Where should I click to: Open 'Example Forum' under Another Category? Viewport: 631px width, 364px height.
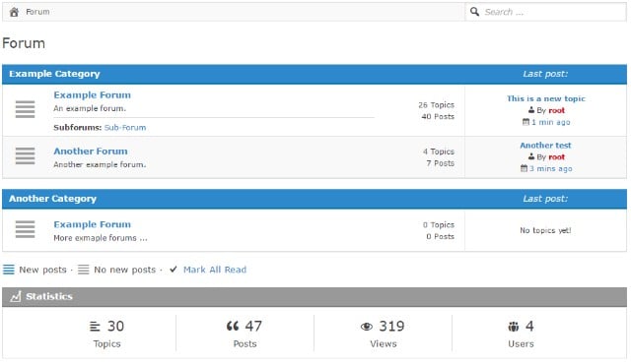tap(92, 224)
